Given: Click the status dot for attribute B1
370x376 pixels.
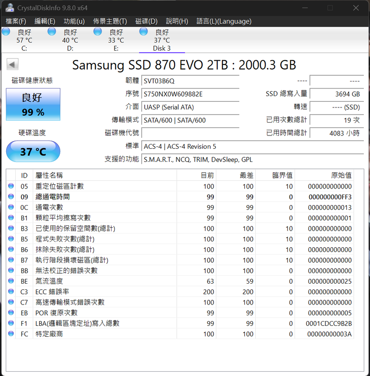Looking at the screenshot, I should [x=11, y=217].
